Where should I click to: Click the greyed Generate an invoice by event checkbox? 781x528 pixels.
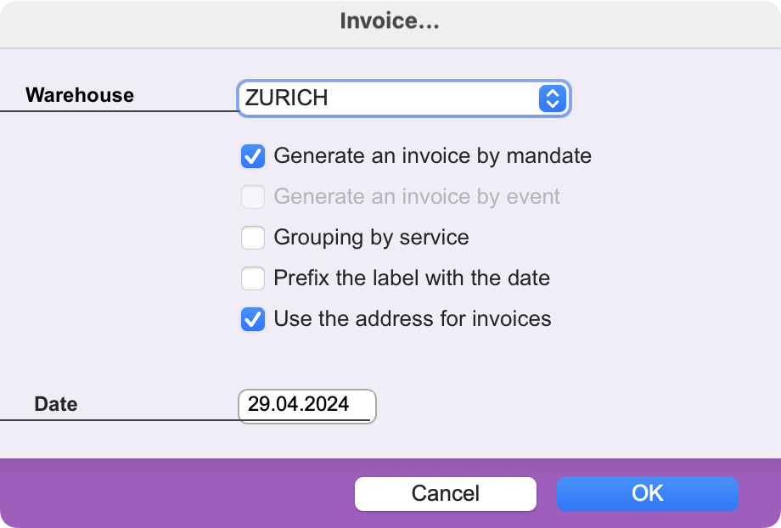point(253,197)
